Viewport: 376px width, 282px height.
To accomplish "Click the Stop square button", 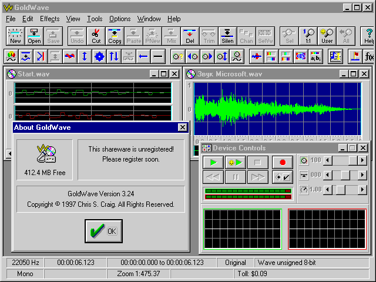I will click(258, 163).
